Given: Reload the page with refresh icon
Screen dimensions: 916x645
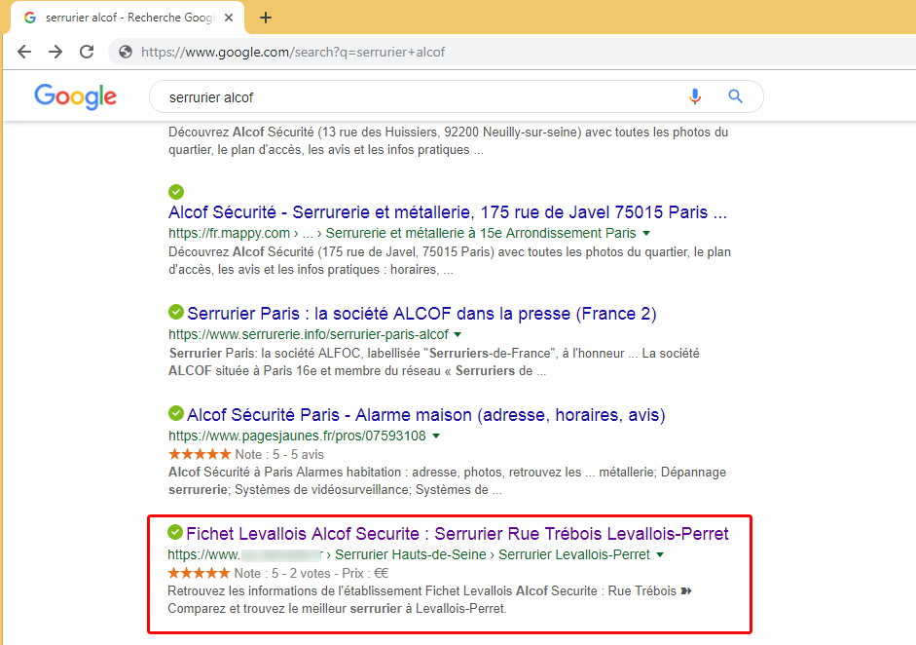Looking at the screenshot, I should (x=87, y=52).
